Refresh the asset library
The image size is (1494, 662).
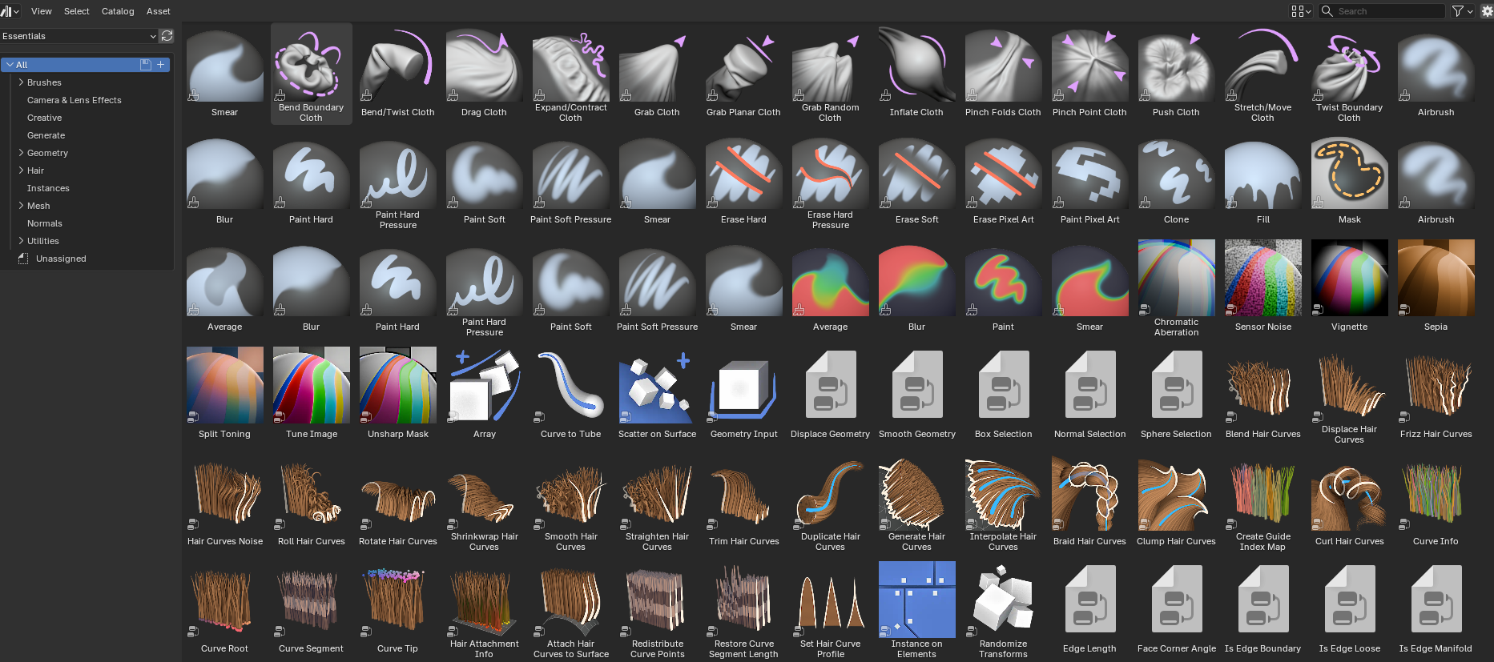click(x=167, y=36)
